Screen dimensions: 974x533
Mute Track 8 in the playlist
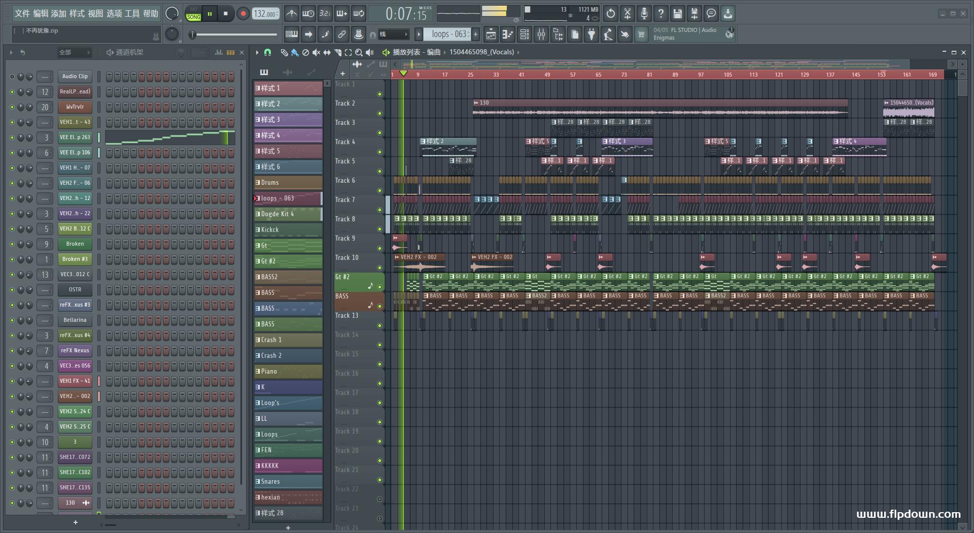[379, 229]
